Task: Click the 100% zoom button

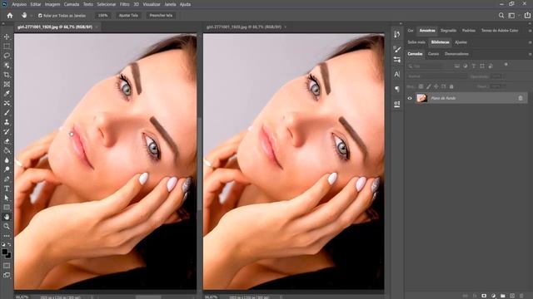Action: tap(102, 16)
